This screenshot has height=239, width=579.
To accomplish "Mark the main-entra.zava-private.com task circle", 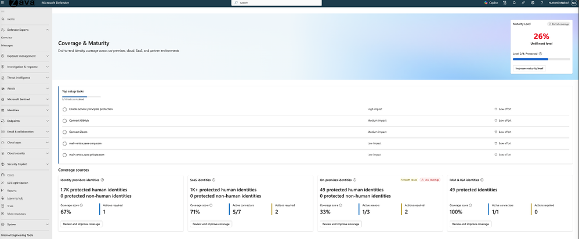I will coord(64,155).
